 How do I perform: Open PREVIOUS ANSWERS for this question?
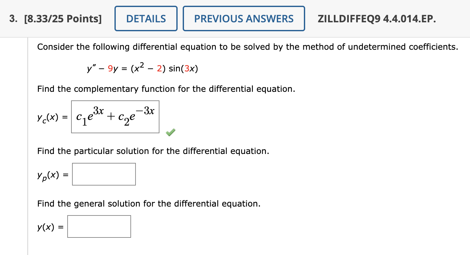tap(244, 18)
